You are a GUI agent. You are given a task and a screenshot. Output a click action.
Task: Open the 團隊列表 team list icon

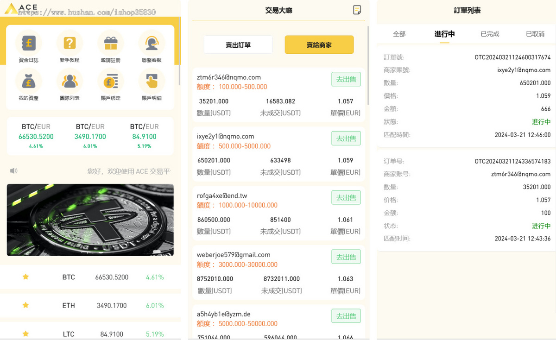coord(69,81)
